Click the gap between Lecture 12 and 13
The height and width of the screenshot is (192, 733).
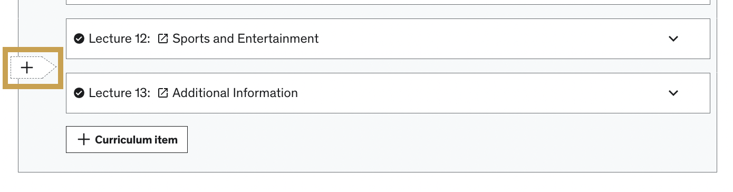[x=388, y=66]
